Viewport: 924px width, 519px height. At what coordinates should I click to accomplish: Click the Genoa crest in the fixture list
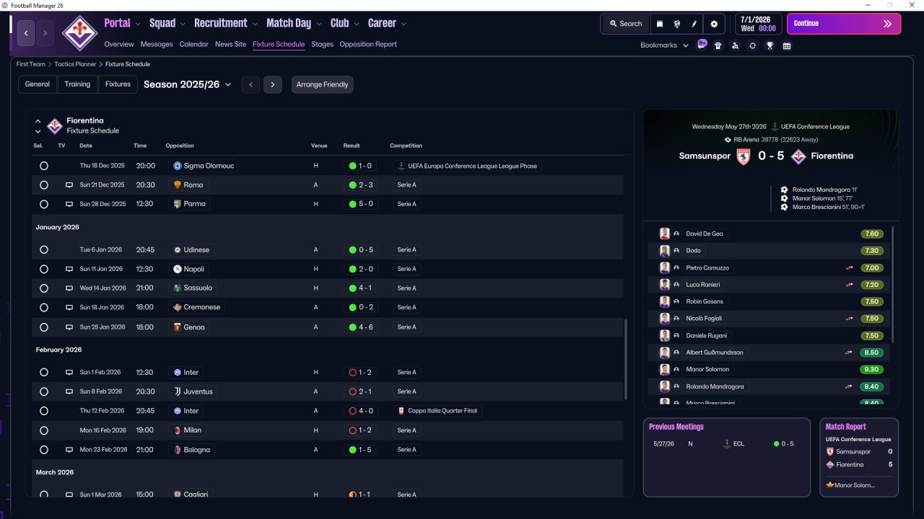178,327
